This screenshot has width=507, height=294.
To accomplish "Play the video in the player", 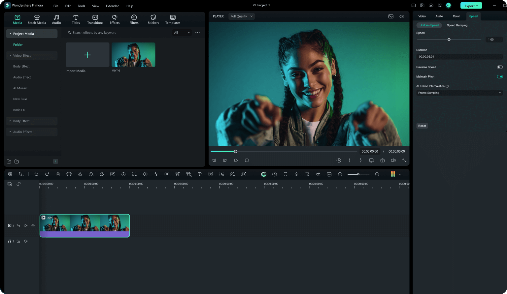I will (236, 161).
